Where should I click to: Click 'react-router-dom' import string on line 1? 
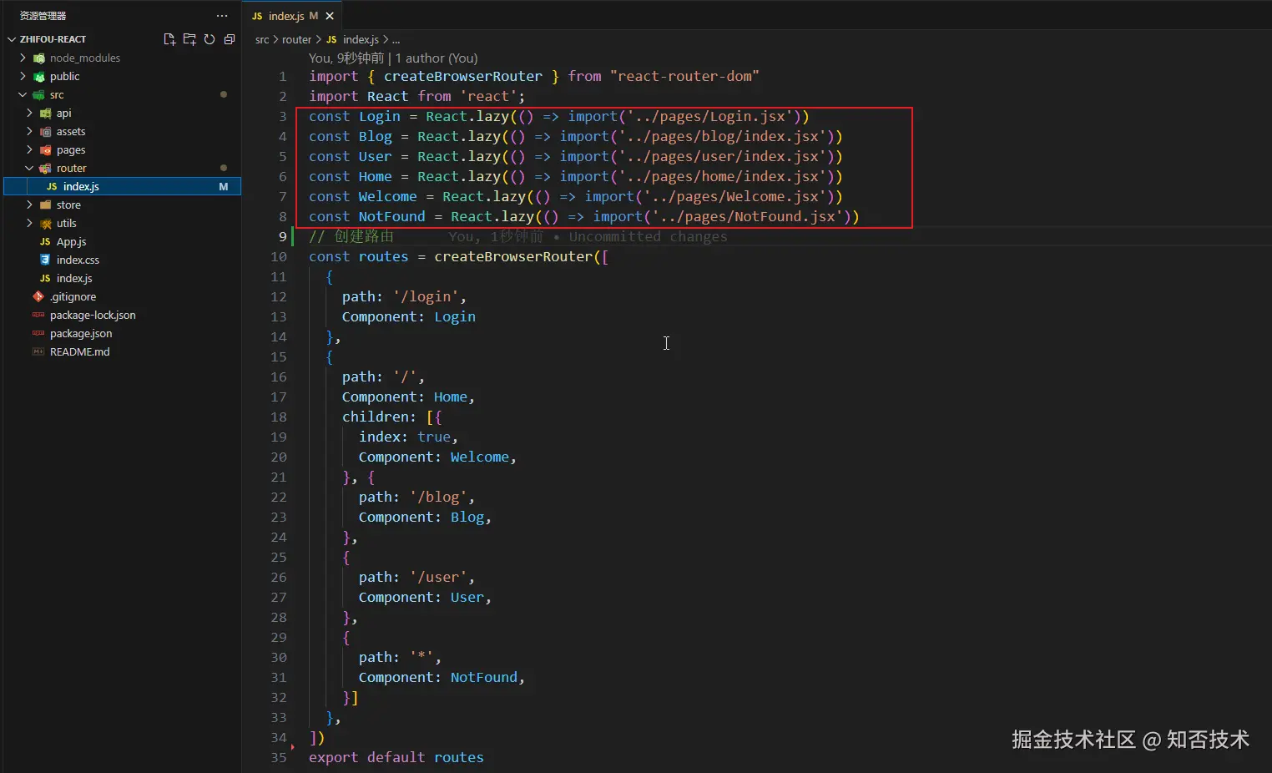pos(684,76)
